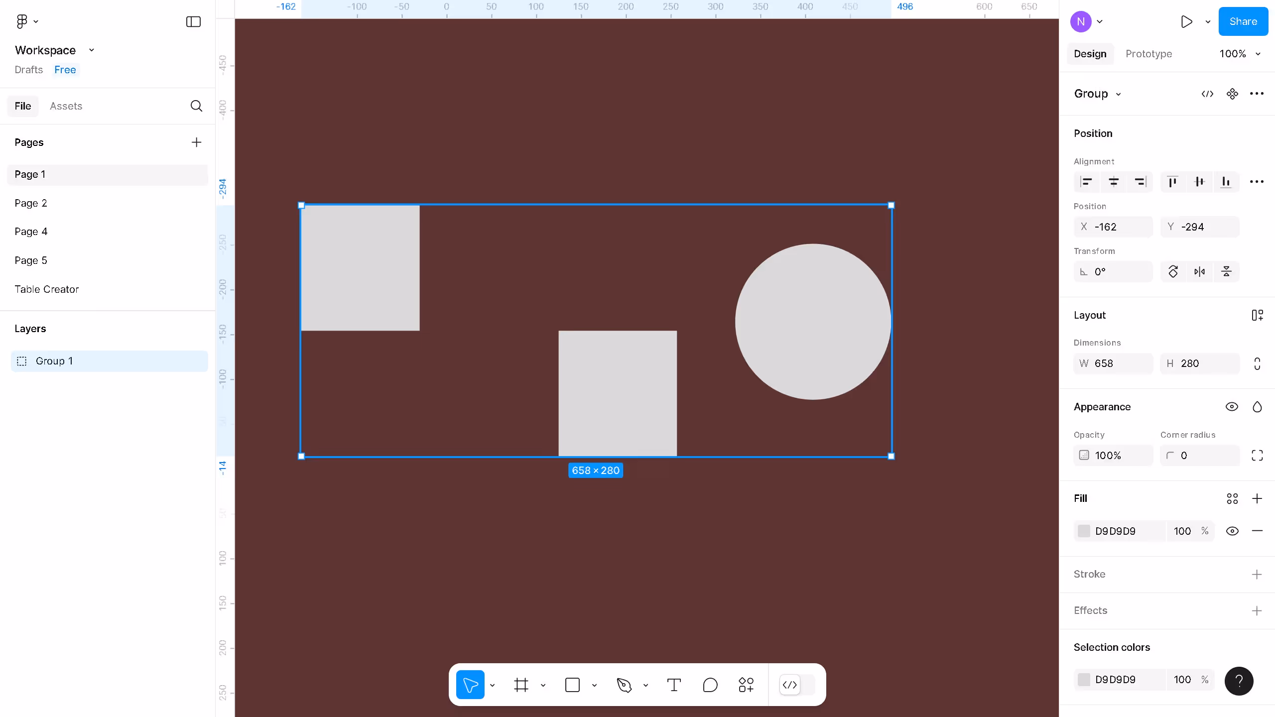Screen dimensions: 1275x717
Task: Open the Group selection dropdown in the inspector
Action: [x=1117, y=94]
